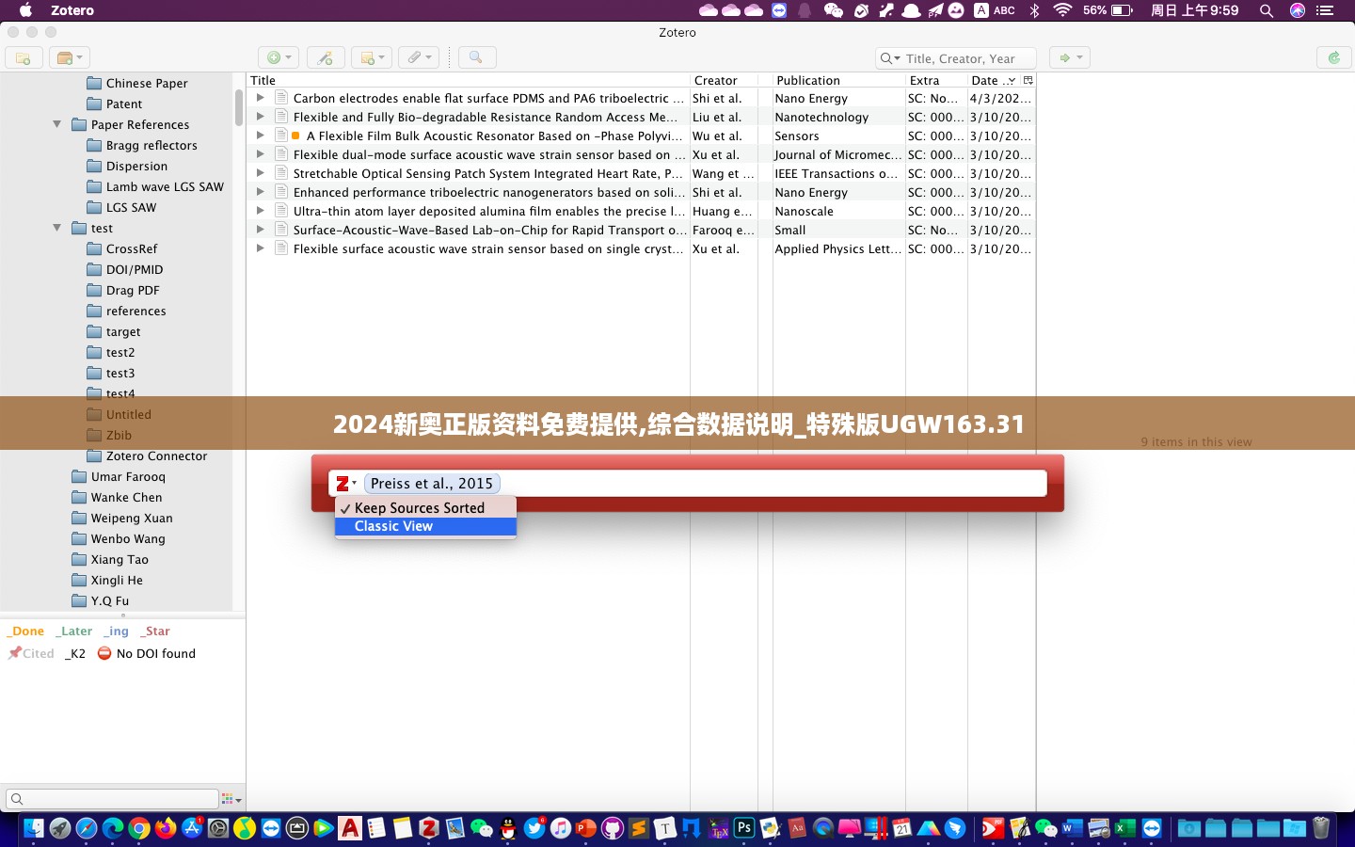Image resolution: width=1355 pixels, height=847 pixels.
Task: Filter by the _Later tag
Action: click(74, 631)
